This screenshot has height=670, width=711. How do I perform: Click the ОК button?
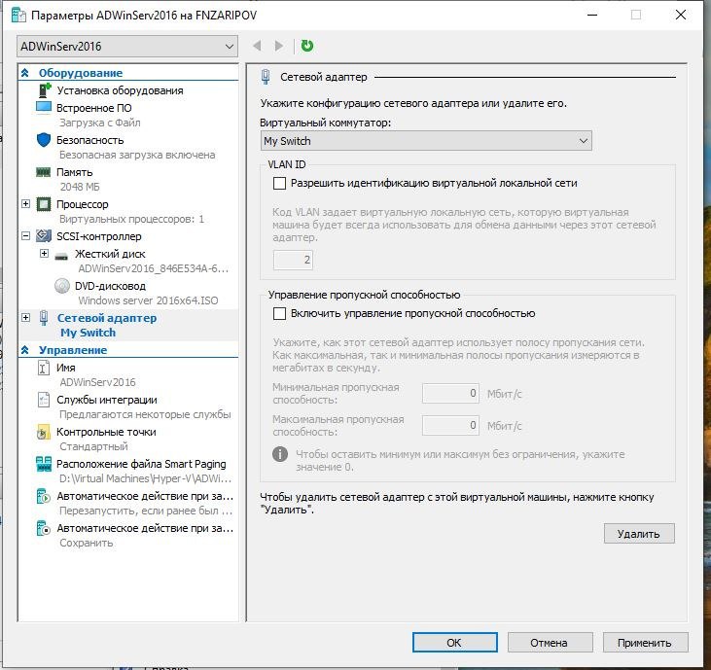click(455, 643)
